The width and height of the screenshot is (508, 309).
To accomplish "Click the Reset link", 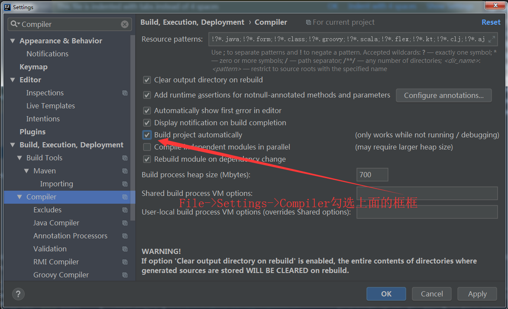I will (x=491, y=22).
